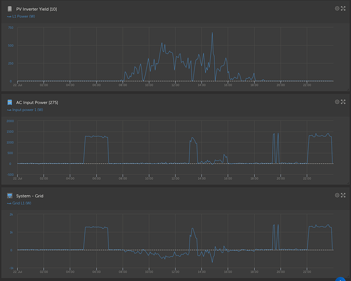Screen dimensions: 351x281
Task: Click the System - Grid widget title
Action: pos(30,196)
